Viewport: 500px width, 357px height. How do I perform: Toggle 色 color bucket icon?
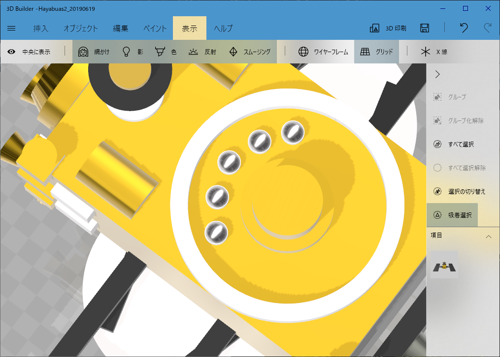pyautogui.click(x=160, y=52)
